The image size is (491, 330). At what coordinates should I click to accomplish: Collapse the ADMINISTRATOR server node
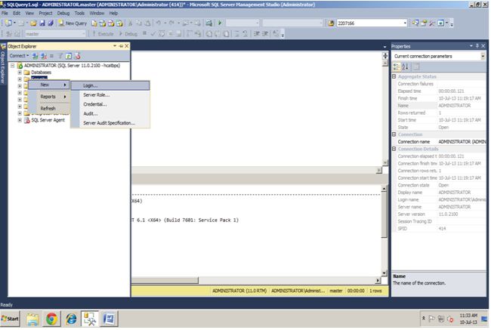point(13,66)
